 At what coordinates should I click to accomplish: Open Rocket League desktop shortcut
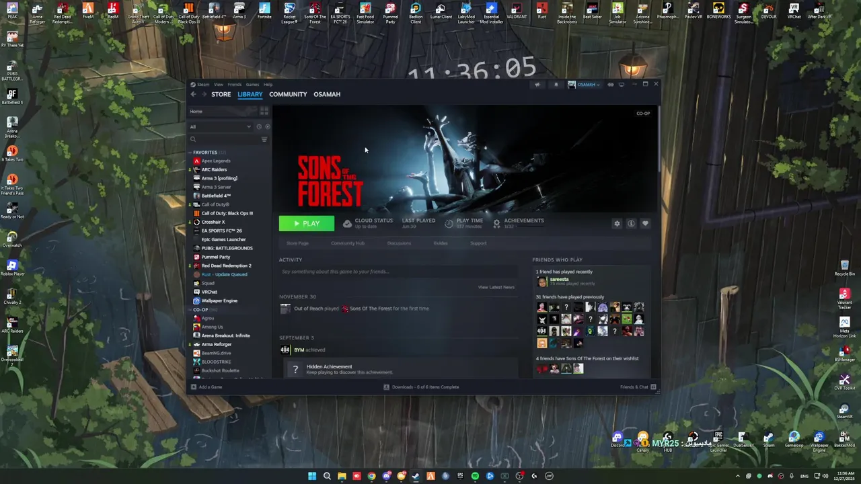289,12
